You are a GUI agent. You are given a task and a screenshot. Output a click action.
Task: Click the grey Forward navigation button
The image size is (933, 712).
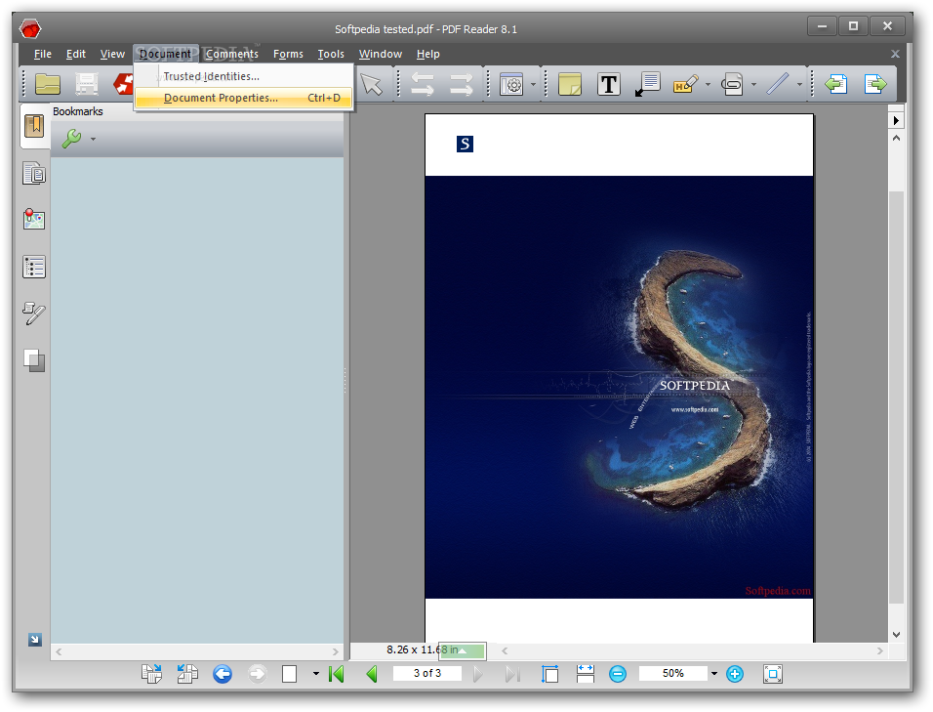257,674
